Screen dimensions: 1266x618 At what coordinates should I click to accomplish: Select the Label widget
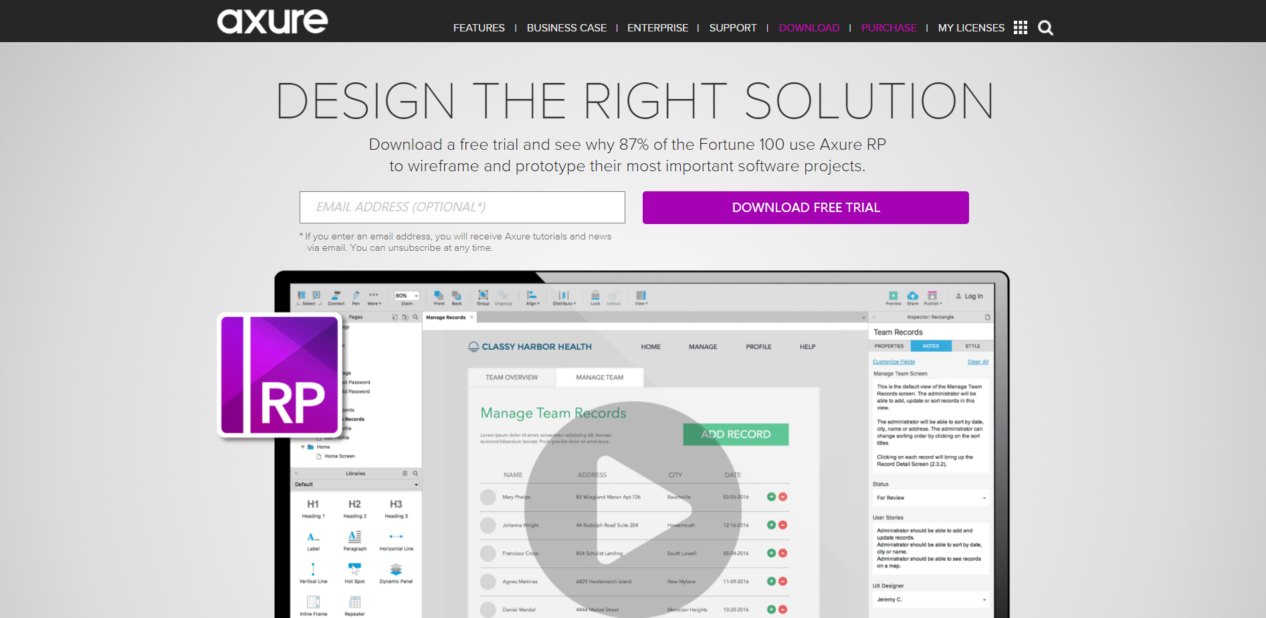click(313, 541)
